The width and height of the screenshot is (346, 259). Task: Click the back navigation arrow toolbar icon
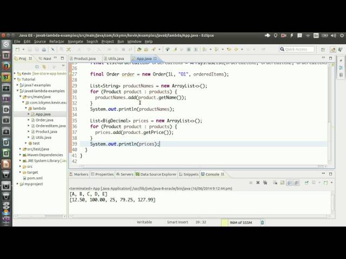click(236, 49)
